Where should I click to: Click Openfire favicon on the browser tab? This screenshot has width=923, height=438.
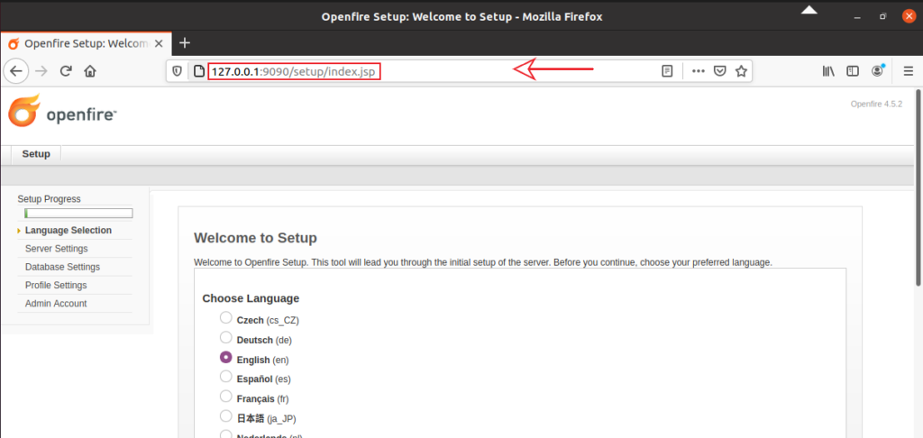click(x=14, y=43)
